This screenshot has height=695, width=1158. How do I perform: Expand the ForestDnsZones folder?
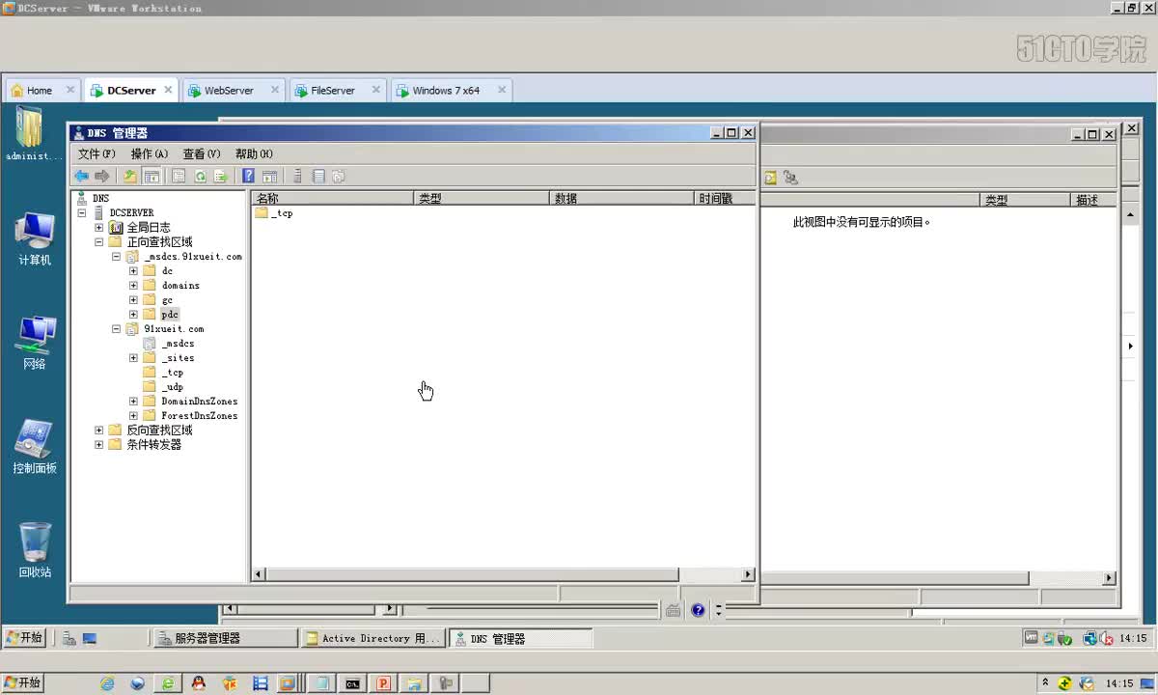coord(133,415)
